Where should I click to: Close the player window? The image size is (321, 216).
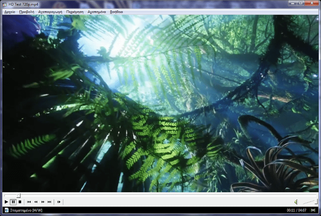coord(311,3)
